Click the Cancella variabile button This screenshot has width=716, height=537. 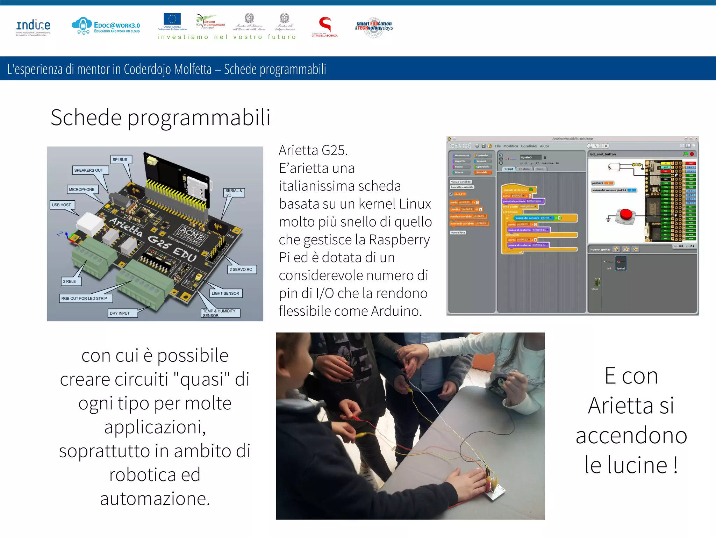(462, 187)
